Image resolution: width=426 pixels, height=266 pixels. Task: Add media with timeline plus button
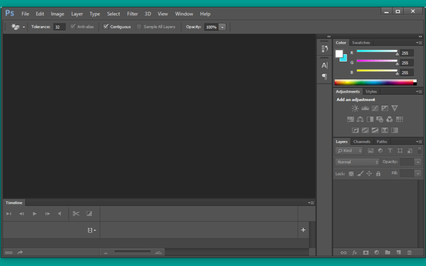(303, 230)
